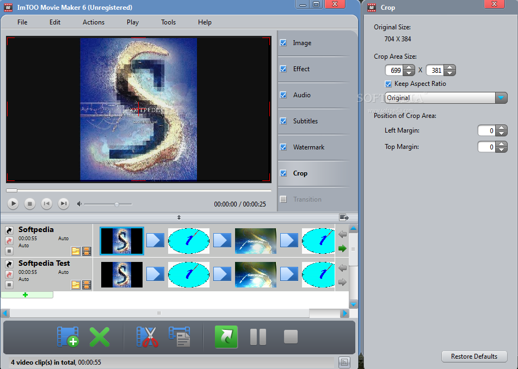Screen dimensions: 518x369
Task: Click the pause conversion button
Action: [258, 336]
